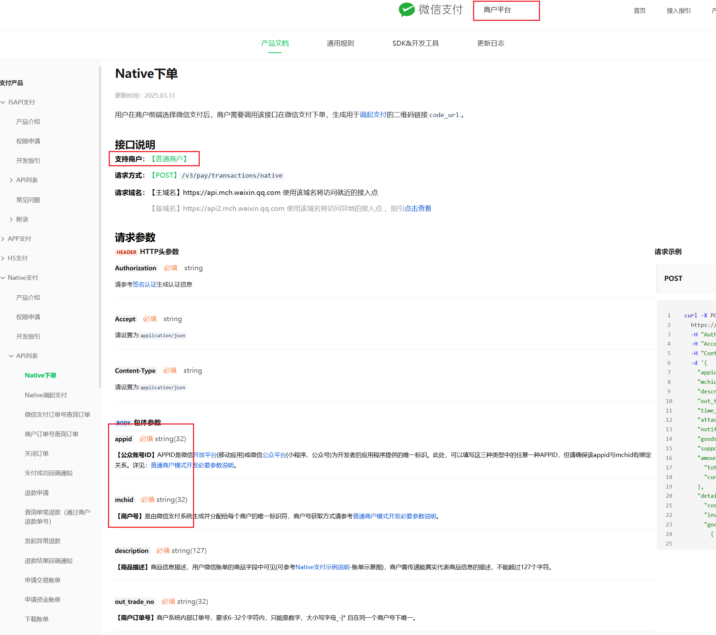Select 开发指引 under JSAPI支付
This screenshot has width=716, height=635.
coord(28,161)
